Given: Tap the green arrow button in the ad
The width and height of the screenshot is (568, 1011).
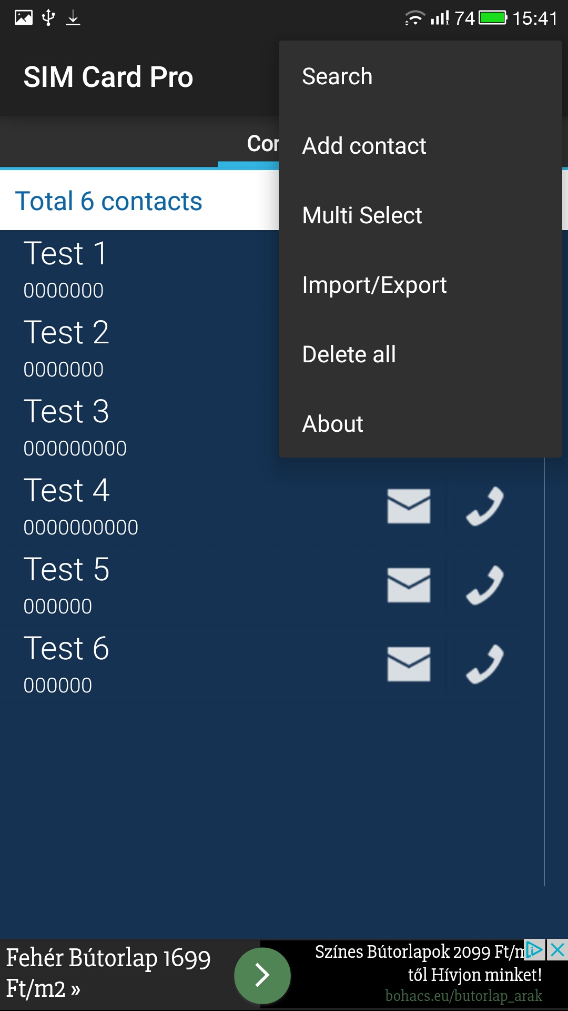Looking at the screenshot, I should point(261,976).
